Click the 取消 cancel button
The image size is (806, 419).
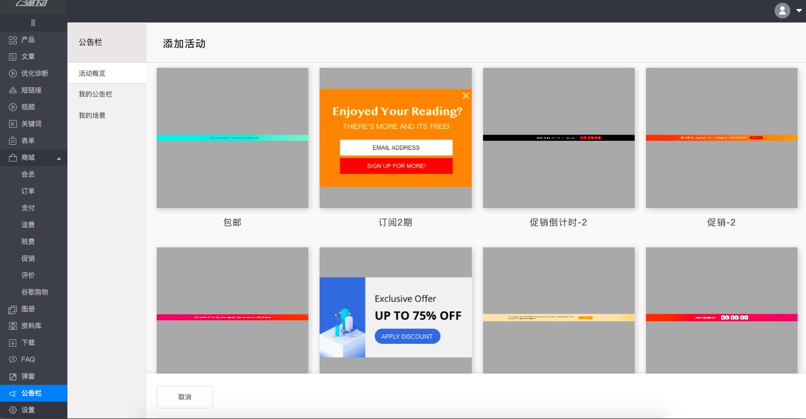[x=185, y=397]
